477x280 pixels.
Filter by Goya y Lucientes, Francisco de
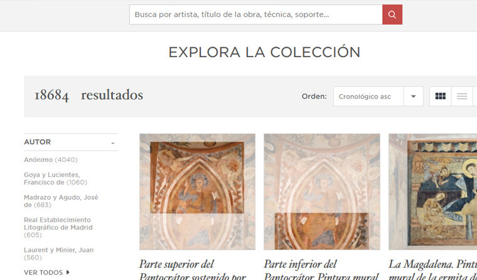pos(55,178)
